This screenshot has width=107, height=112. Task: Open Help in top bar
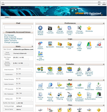99,3
